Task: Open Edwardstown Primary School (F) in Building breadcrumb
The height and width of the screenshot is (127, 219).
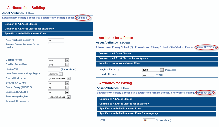Action: 20,18
